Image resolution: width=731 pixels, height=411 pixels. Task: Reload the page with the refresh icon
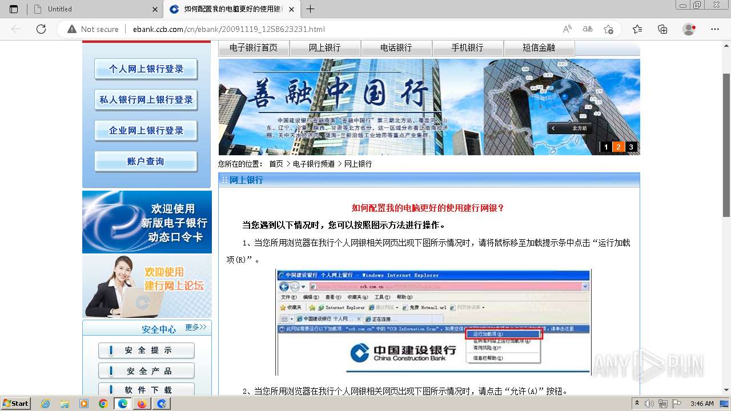click(x=41, y=29)
